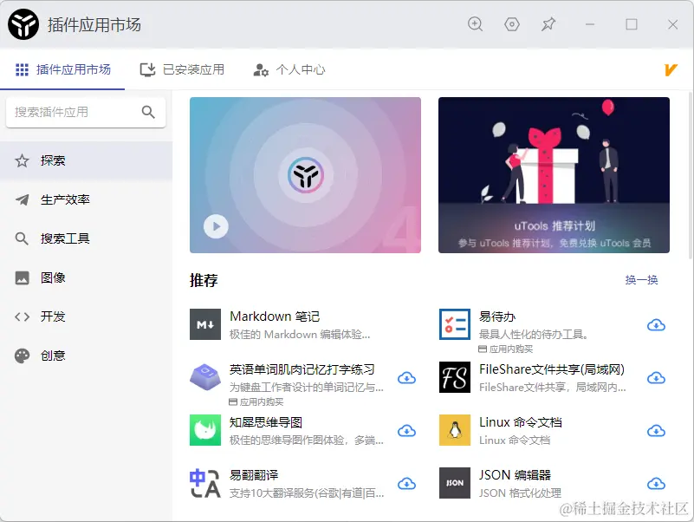
Task: Click the orange V membership icon
Action: pos(671,69)
